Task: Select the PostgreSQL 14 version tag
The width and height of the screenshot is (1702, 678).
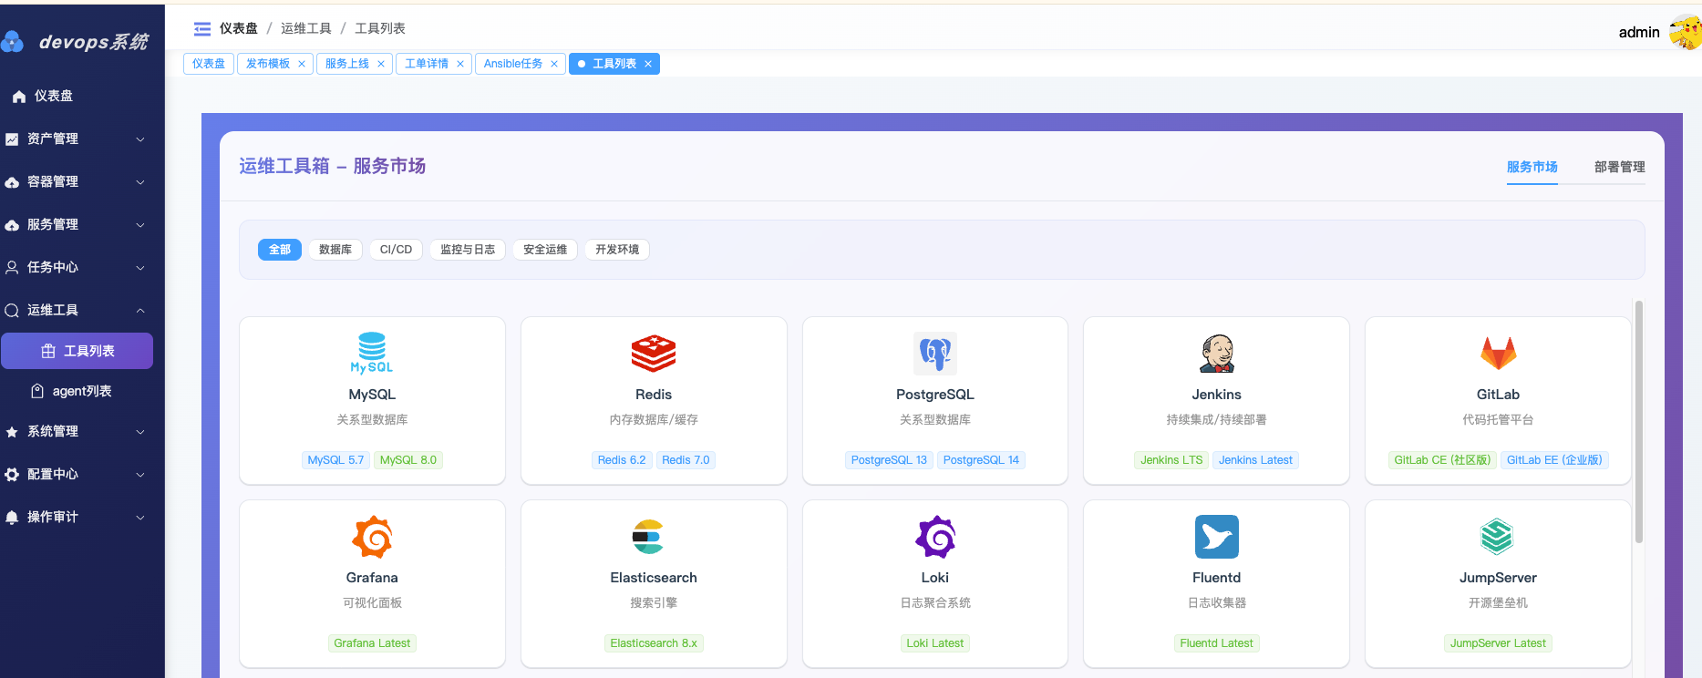Action: pos(981,460)
